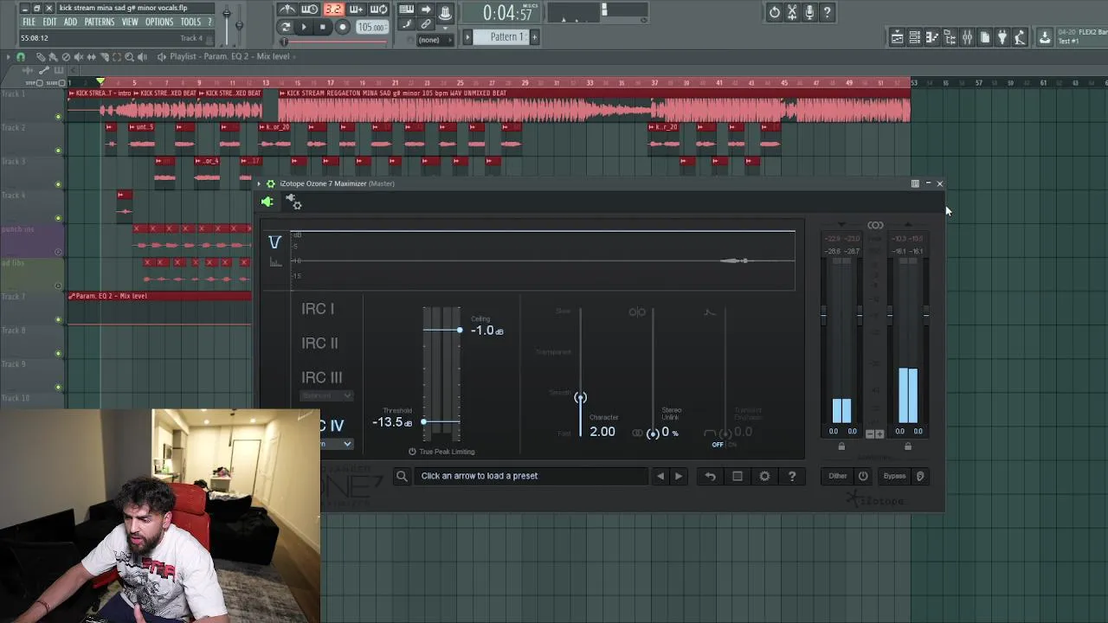
Task: Open the help question mark in top toolbar
Action: [828, 12]
